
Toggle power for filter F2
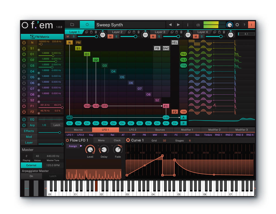tap(24, 112)
